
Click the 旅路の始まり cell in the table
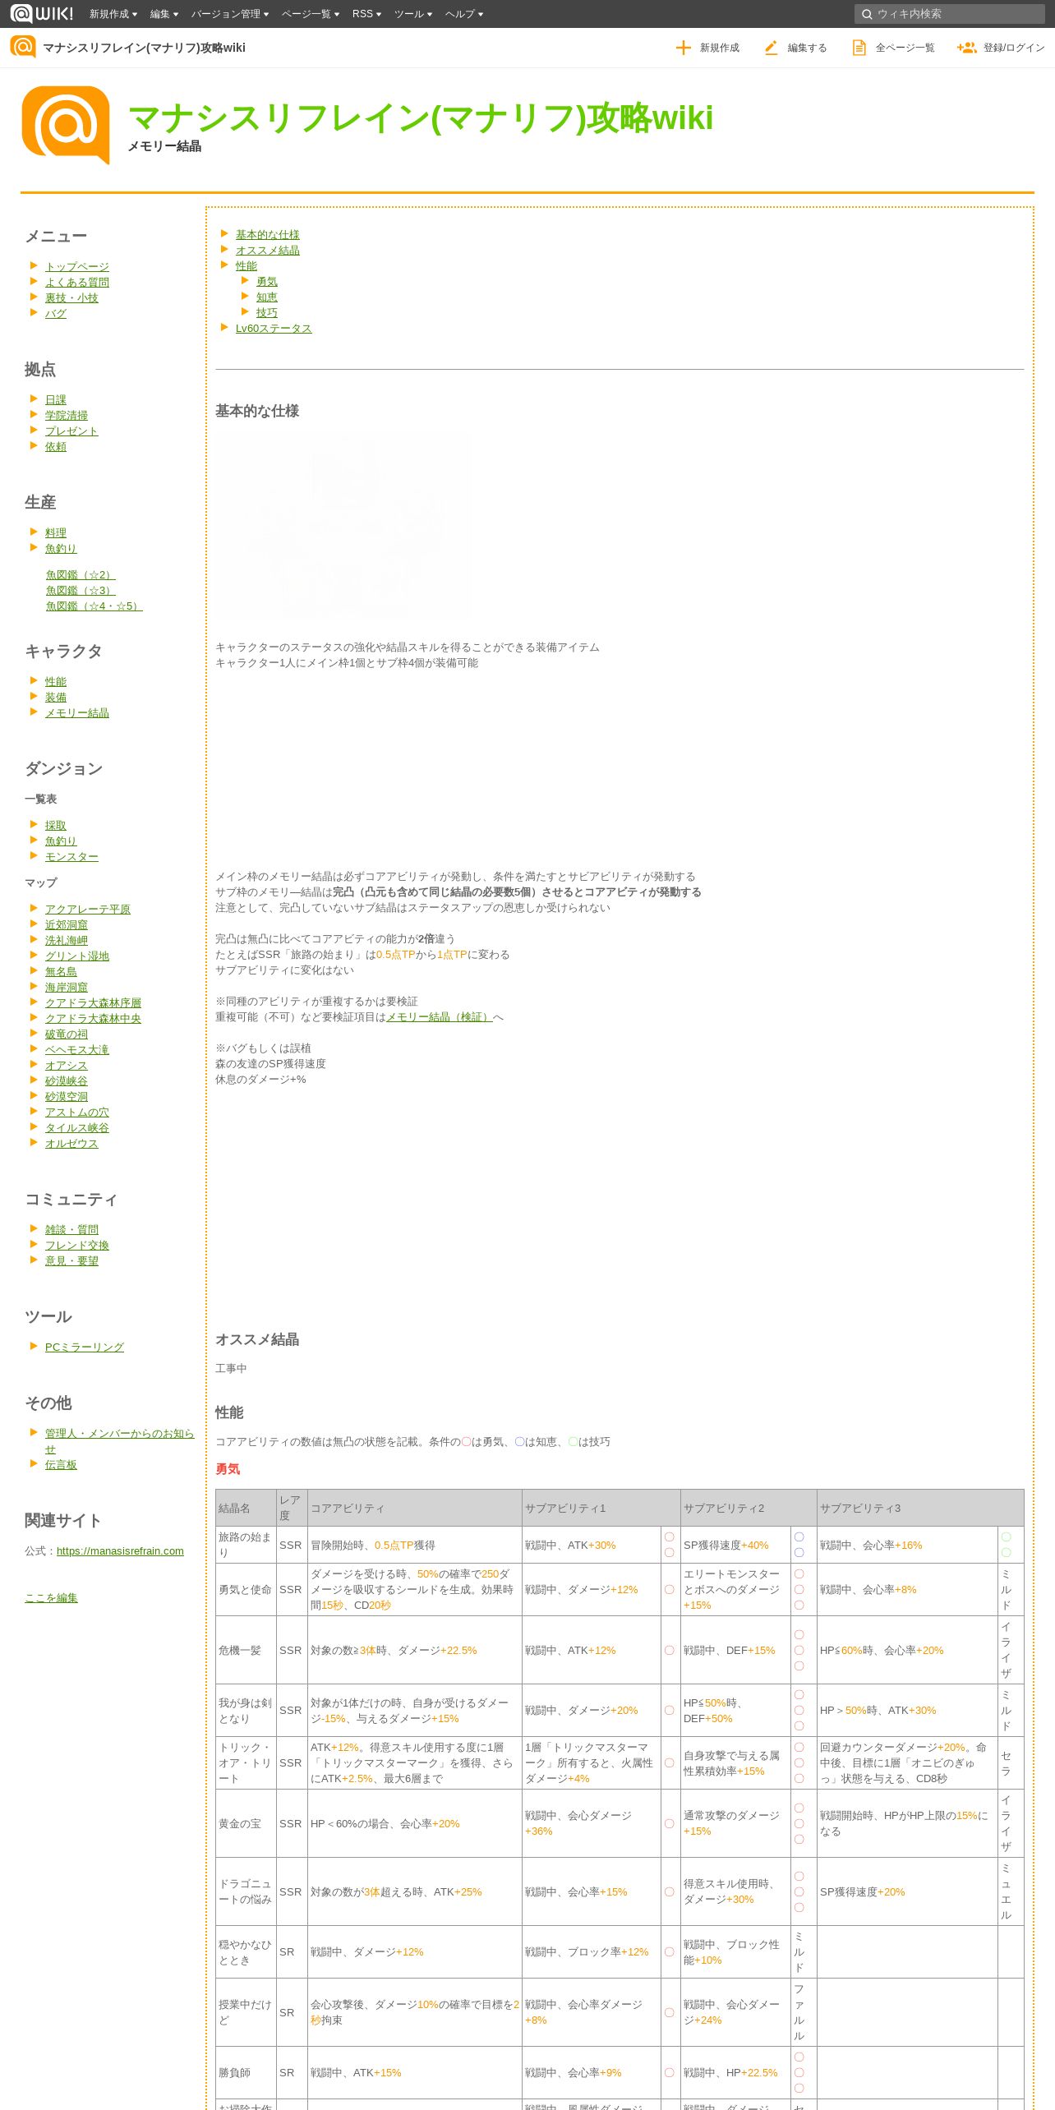pyautogui.click(x=246, y=1545)
